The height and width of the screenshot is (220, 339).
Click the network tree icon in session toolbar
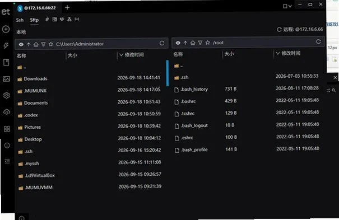69,19
